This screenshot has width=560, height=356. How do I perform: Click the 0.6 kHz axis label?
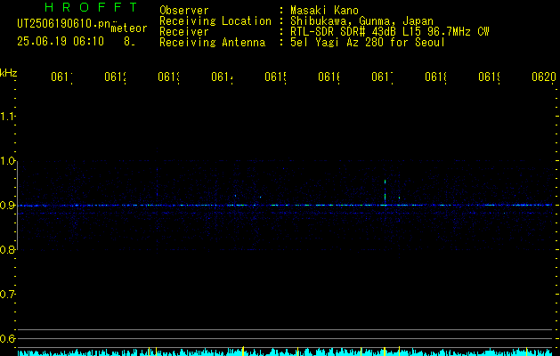[x=7, y=339]
